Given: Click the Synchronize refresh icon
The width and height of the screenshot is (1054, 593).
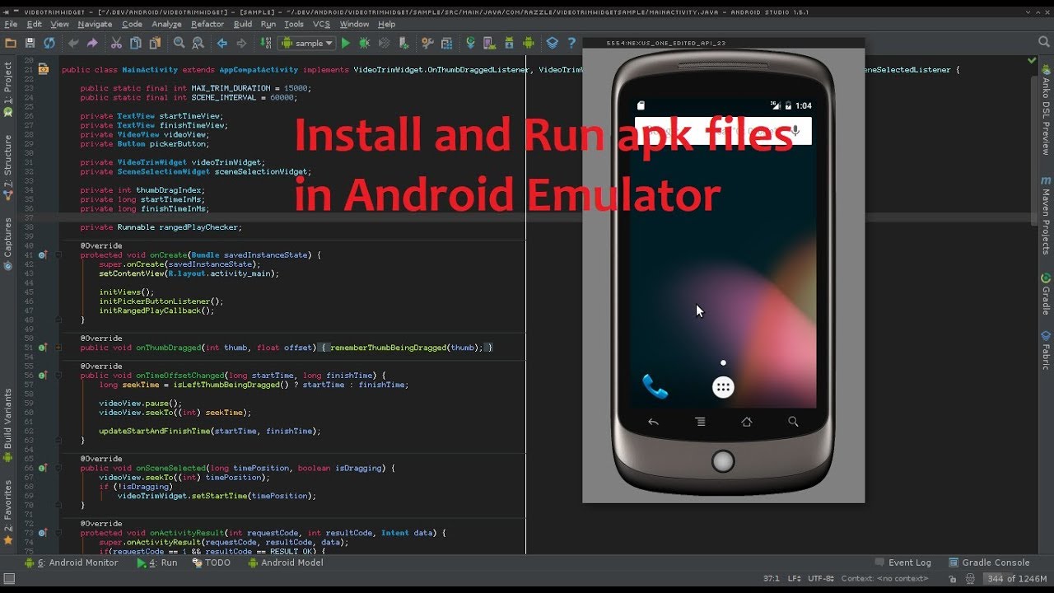Looking at the screenshot, I should click(49, 43).
